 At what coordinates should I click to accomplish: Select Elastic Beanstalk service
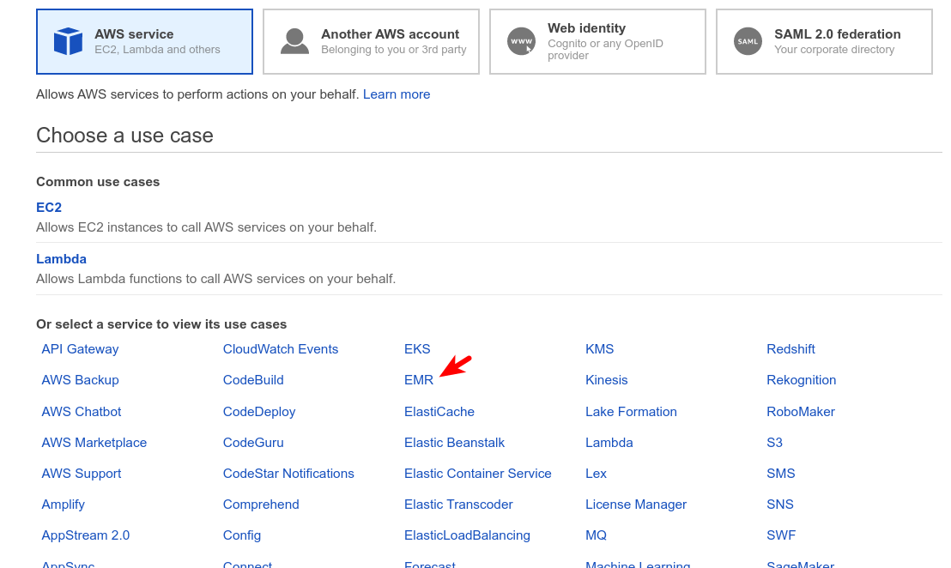click(454, 443)
